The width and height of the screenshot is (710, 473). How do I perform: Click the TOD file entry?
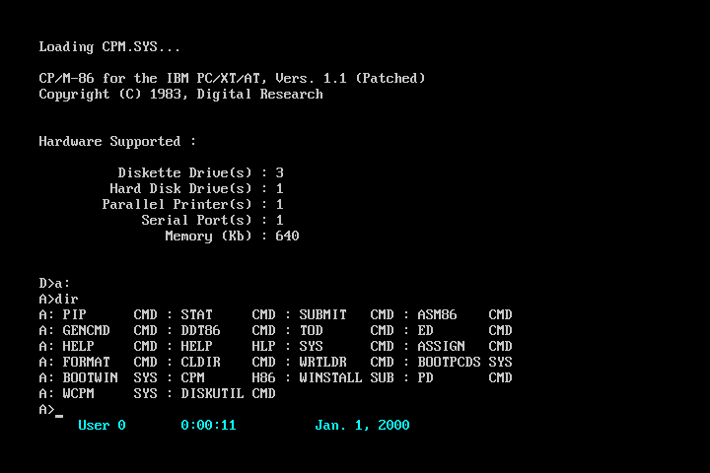click(346, 331)
